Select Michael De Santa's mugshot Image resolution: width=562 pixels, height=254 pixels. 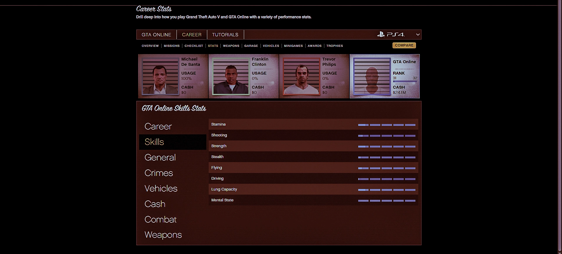pos(160,76)
